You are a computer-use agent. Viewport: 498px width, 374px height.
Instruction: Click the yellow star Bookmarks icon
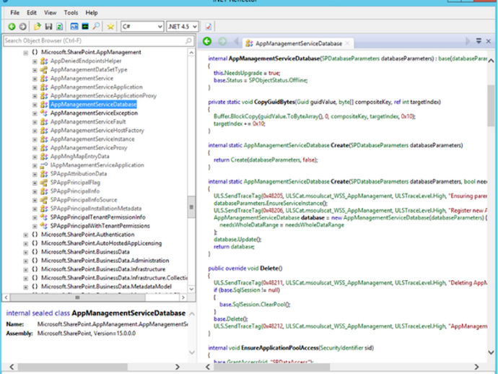110,27
